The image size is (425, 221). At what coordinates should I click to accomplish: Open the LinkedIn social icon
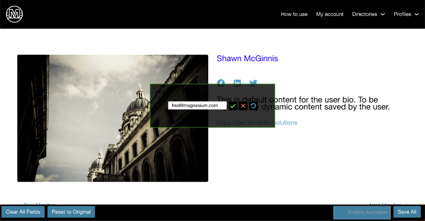237,83
